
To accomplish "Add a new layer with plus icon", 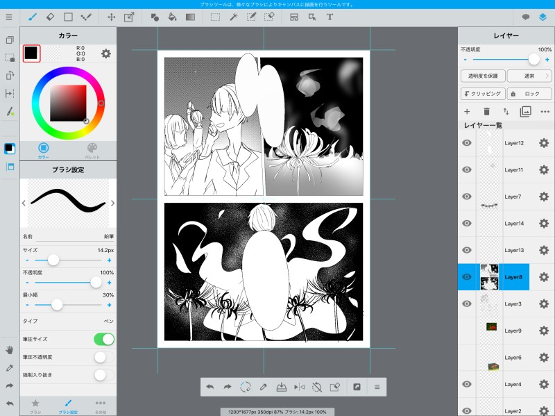I will tap(467, 111).
